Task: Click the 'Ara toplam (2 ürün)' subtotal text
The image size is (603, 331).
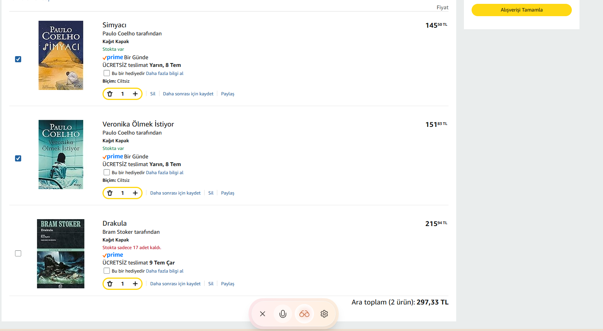Action: click(x=383, y=302)
